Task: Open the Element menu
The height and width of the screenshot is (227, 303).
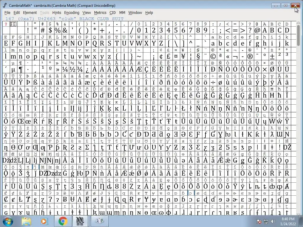Action: pos(30,12)
